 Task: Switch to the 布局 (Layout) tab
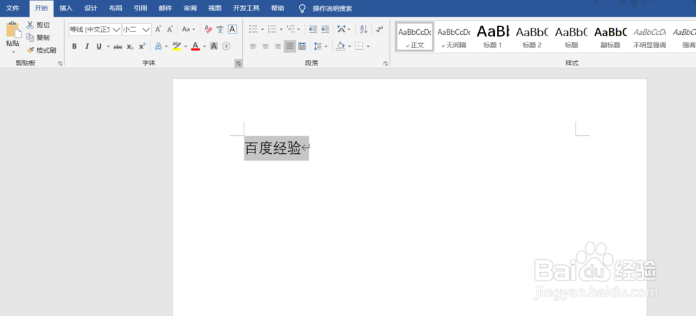tap(116, 8)
